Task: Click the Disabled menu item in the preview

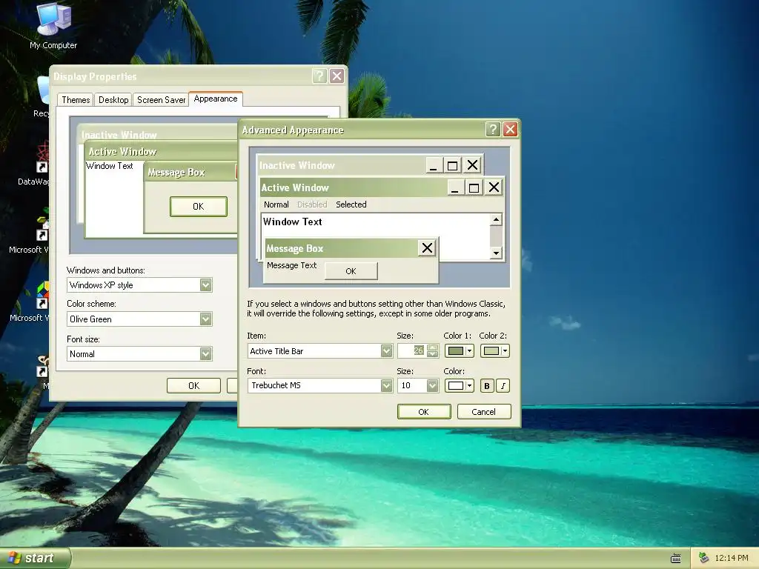Action: click(312, 204)
